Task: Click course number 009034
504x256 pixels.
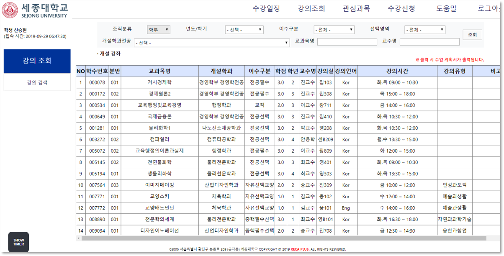Action: (x=97, y=230)
